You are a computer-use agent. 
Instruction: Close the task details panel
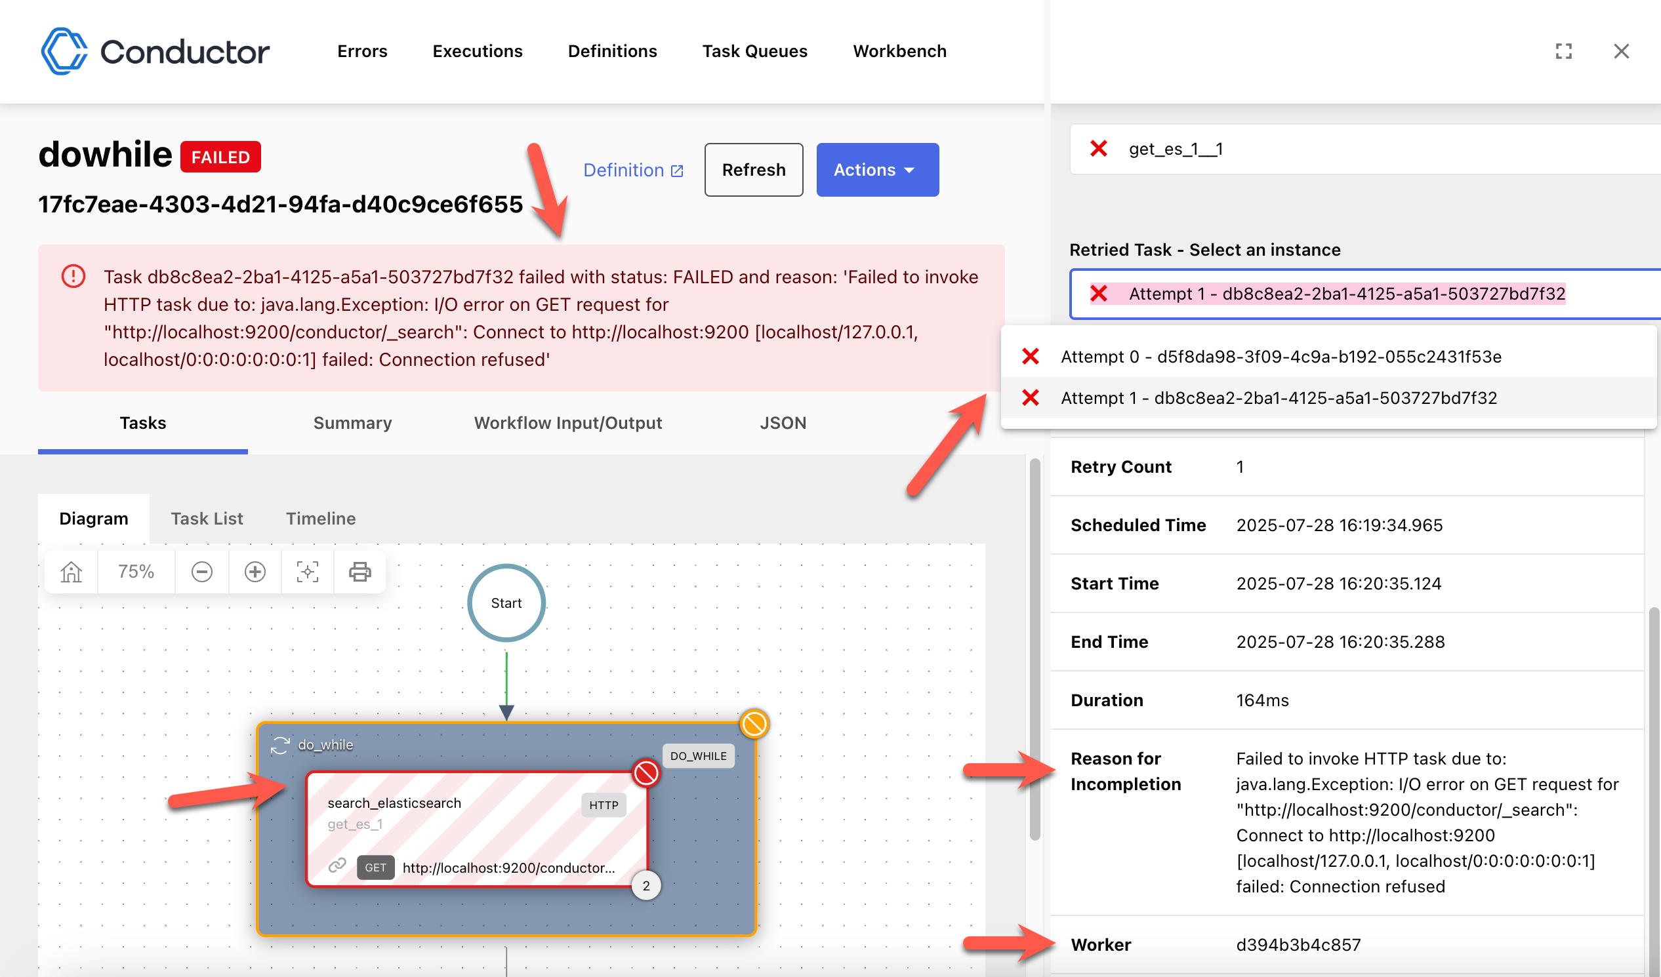pyautogui.click(x=1622, y=51)
